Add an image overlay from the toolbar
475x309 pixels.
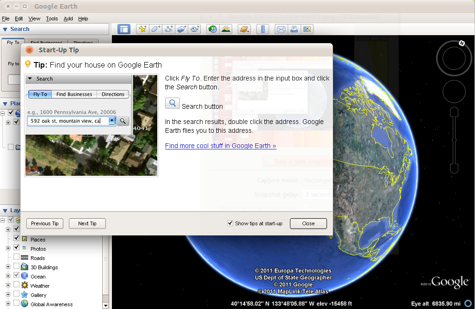(182, 29)
